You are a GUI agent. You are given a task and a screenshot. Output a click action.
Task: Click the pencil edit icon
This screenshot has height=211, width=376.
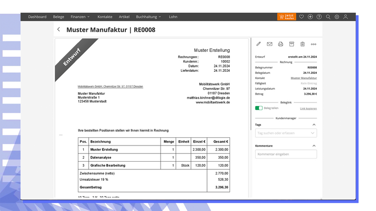point(258,44)
